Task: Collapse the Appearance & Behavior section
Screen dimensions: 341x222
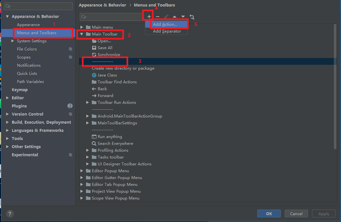Action: (7, 17)
